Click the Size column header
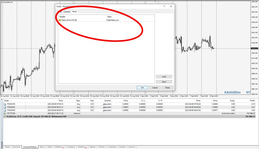259x149 pixels. pyautogui.click(x=92, y=101)
